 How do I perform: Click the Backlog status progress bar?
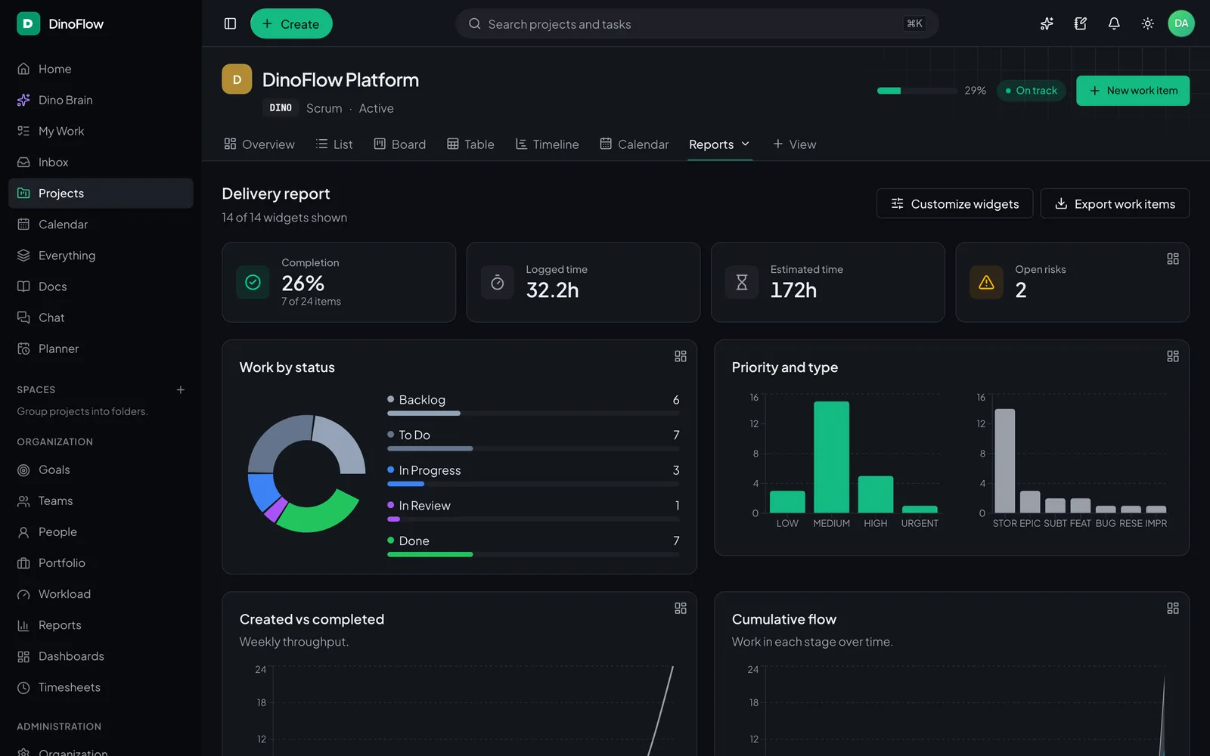tap(533, 414)
